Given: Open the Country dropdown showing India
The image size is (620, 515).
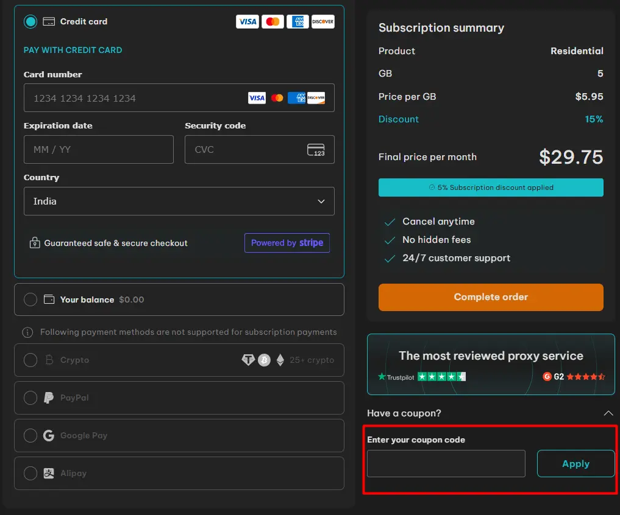Looking at the screenshot, I should tap(179, 201).
